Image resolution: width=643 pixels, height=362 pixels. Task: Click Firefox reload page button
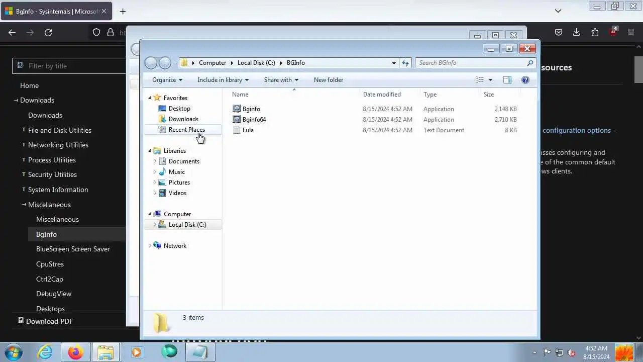48,33
